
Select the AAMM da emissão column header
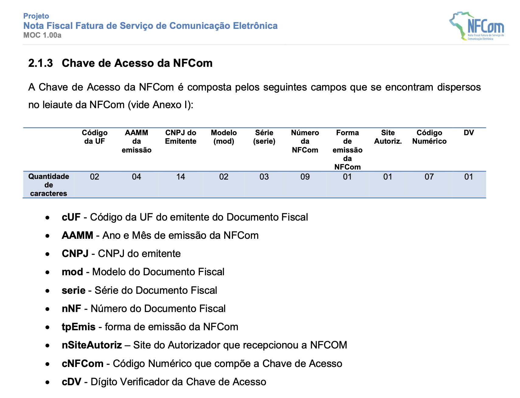point(137,141)
